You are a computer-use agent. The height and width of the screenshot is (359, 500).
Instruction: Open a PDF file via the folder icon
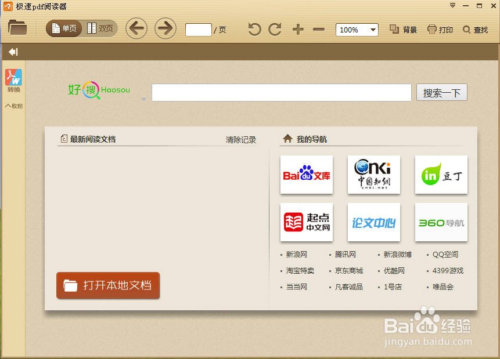(x=17, y=27)
